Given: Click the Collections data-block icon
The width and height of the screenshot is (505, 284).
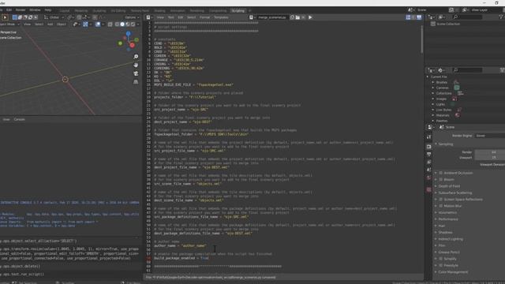Looking at the screenshot, I should [461, 93].
